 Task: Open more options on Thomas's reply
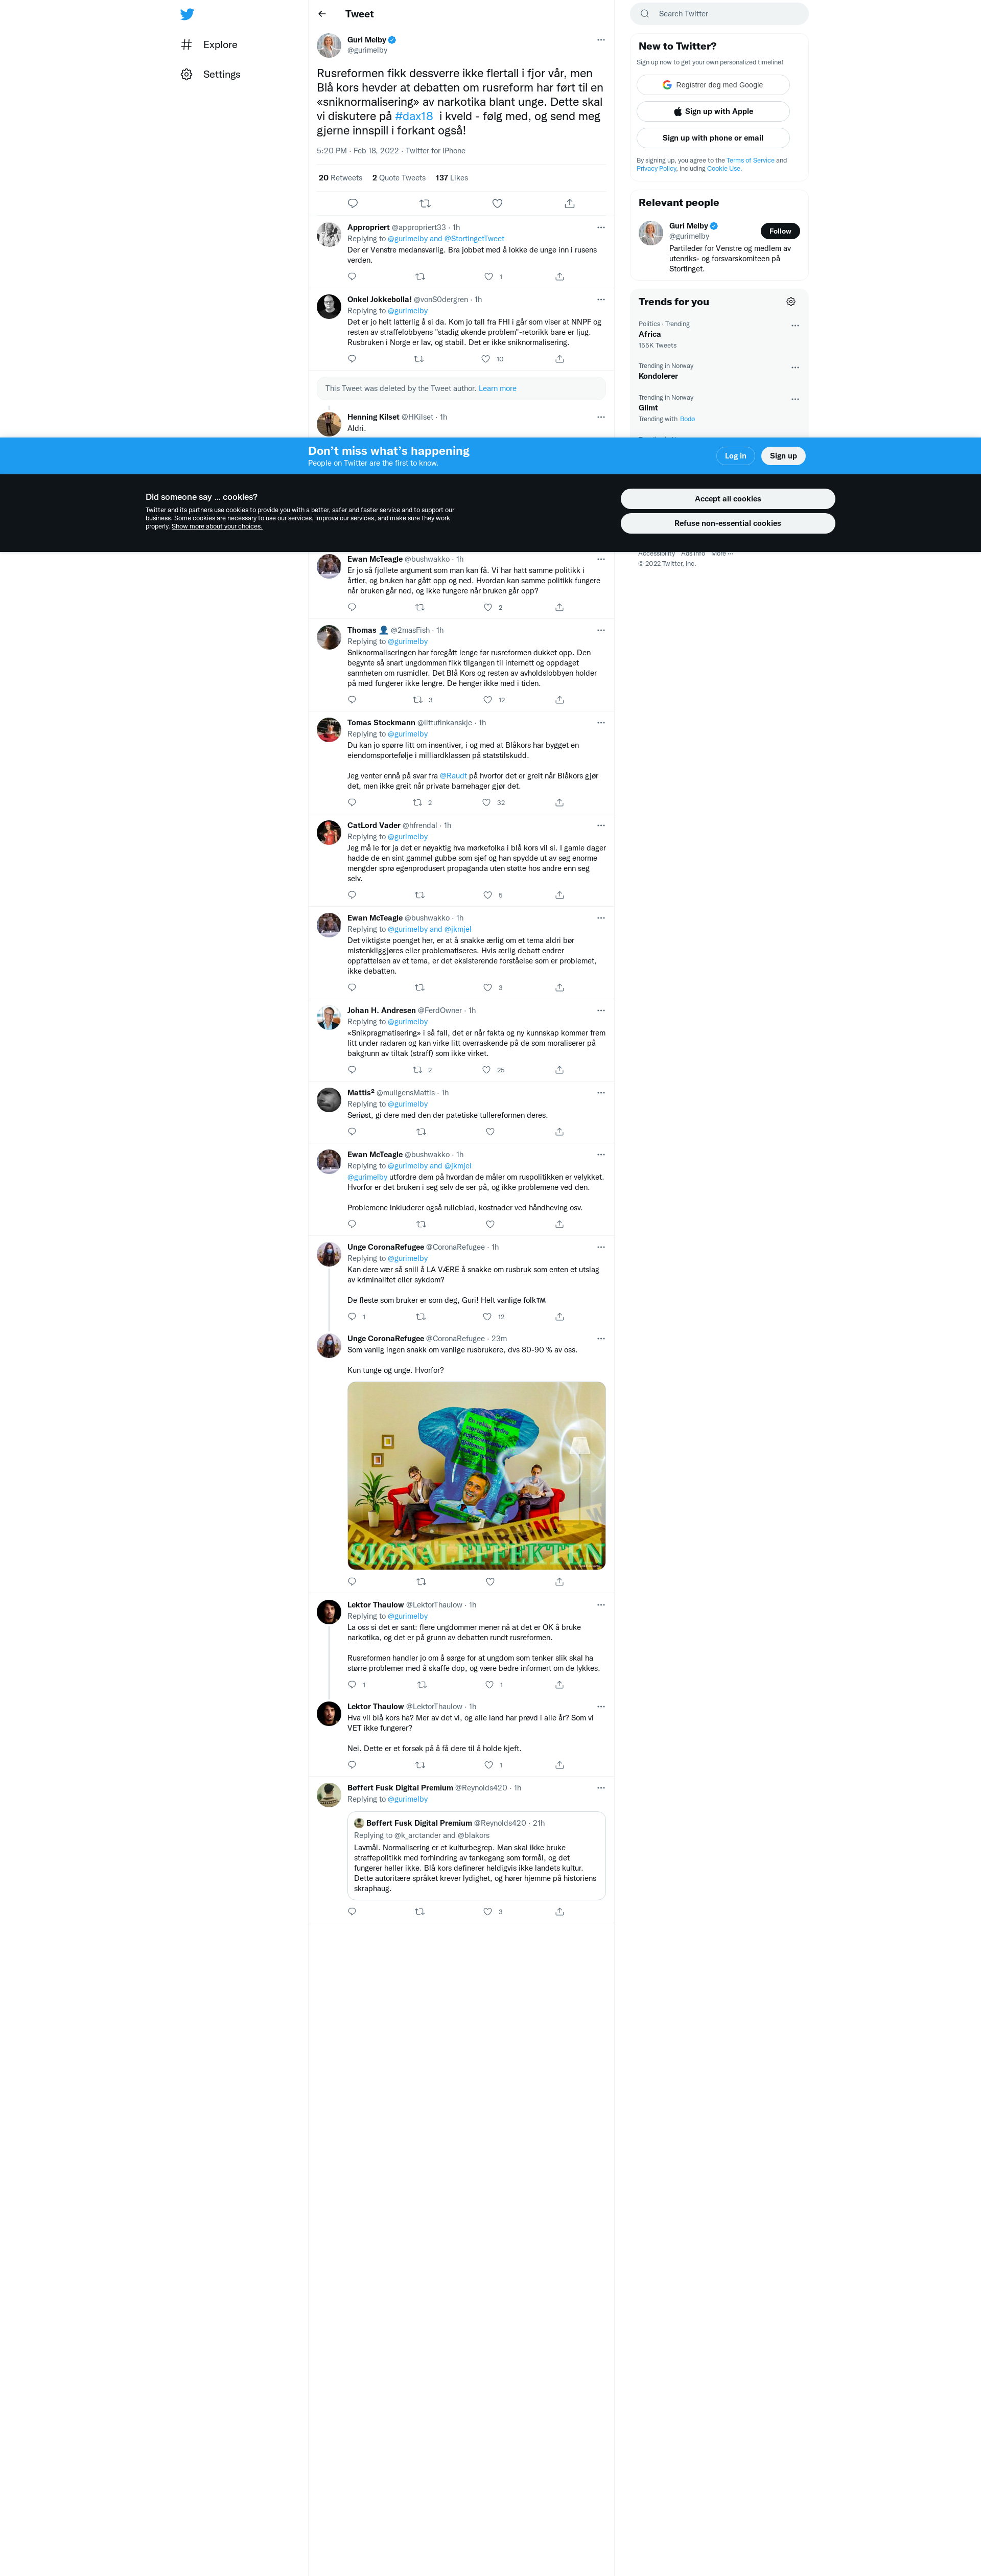601,631
